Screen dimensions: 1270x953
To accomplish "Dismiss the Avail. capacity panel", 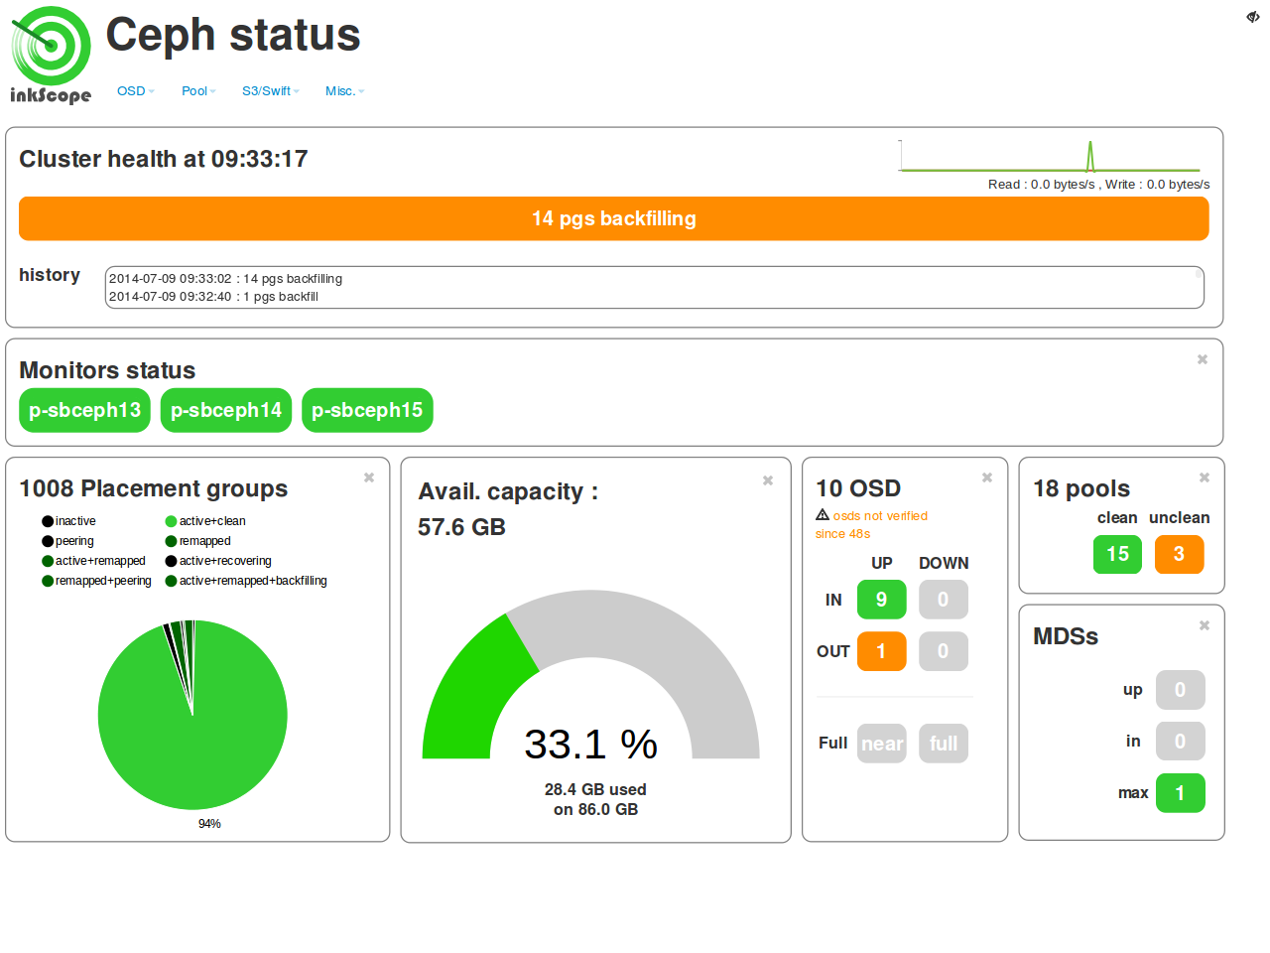I will pyautogui.click(x=768, y=480).
